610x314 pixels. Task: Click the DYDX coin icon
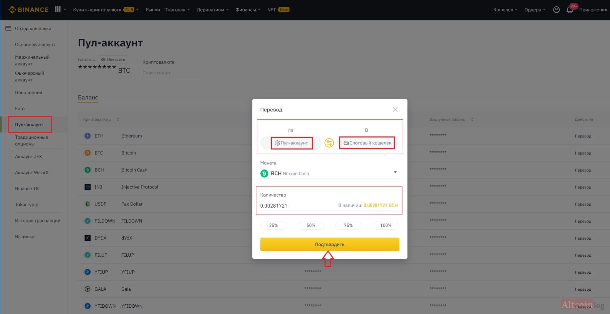click(x=88, y=238)
